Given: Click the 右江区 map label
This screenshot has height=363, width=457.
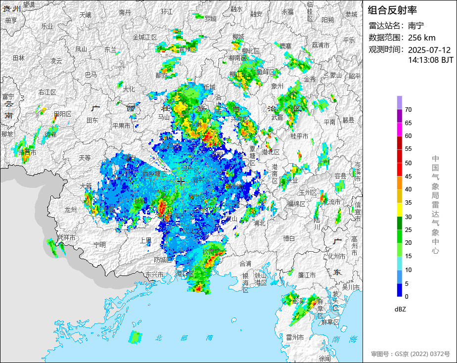Looking at the screenshot, I should point(47,92).
